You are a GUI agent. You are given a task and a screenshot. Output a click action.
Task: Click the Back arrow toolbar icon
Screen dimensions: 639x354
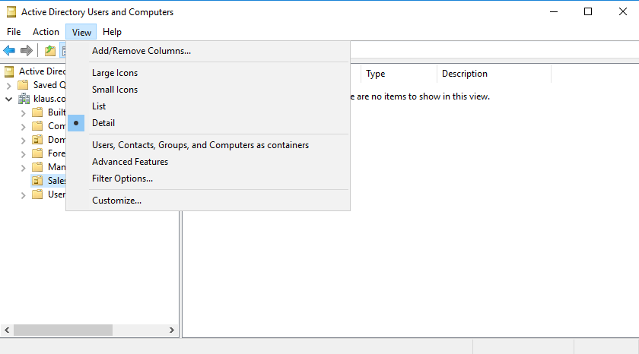pos(9,51)
